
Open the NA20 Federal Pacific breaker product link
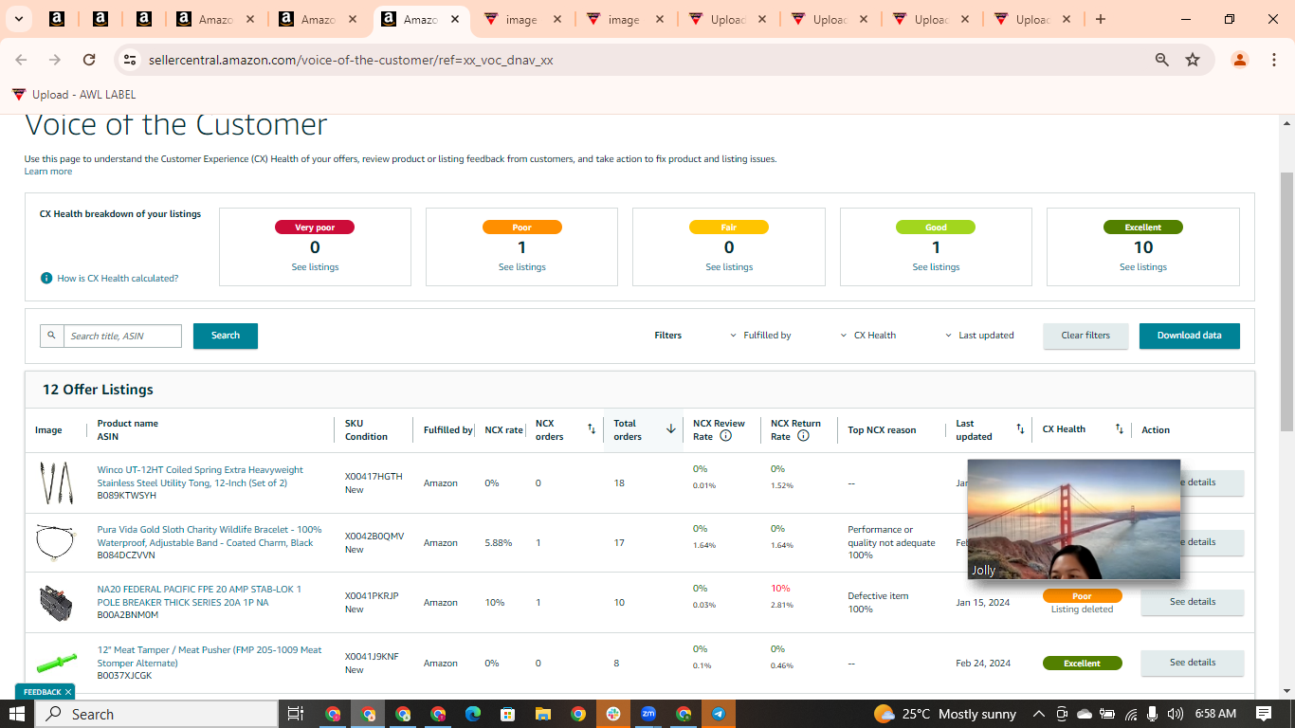(199, 595)
